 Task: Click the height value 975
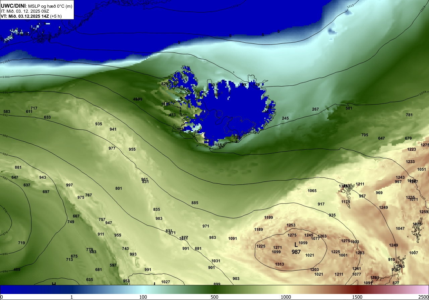pos(81,197)
